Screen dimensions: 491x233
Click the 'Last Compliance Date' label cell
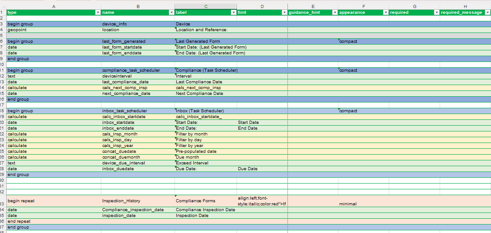[x=206, y=82]
